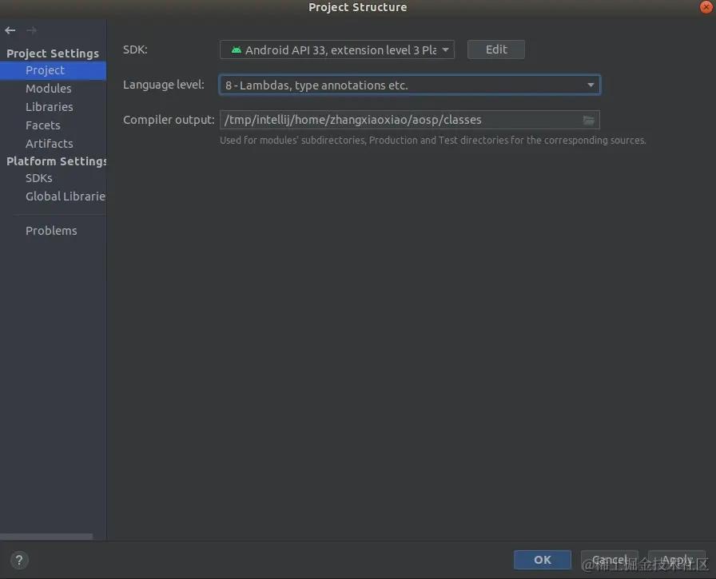The image size is (716, 579).
Task: Open the help question mark button
Action: click(x=19, y=560)
